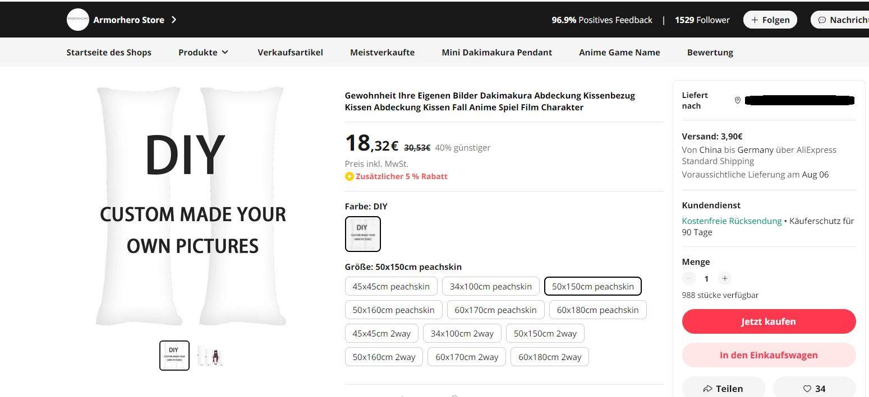This screenshot has width=869, height=397.
Task: Select the 45x45cm peachskin size option
Action: pos(390,286)
